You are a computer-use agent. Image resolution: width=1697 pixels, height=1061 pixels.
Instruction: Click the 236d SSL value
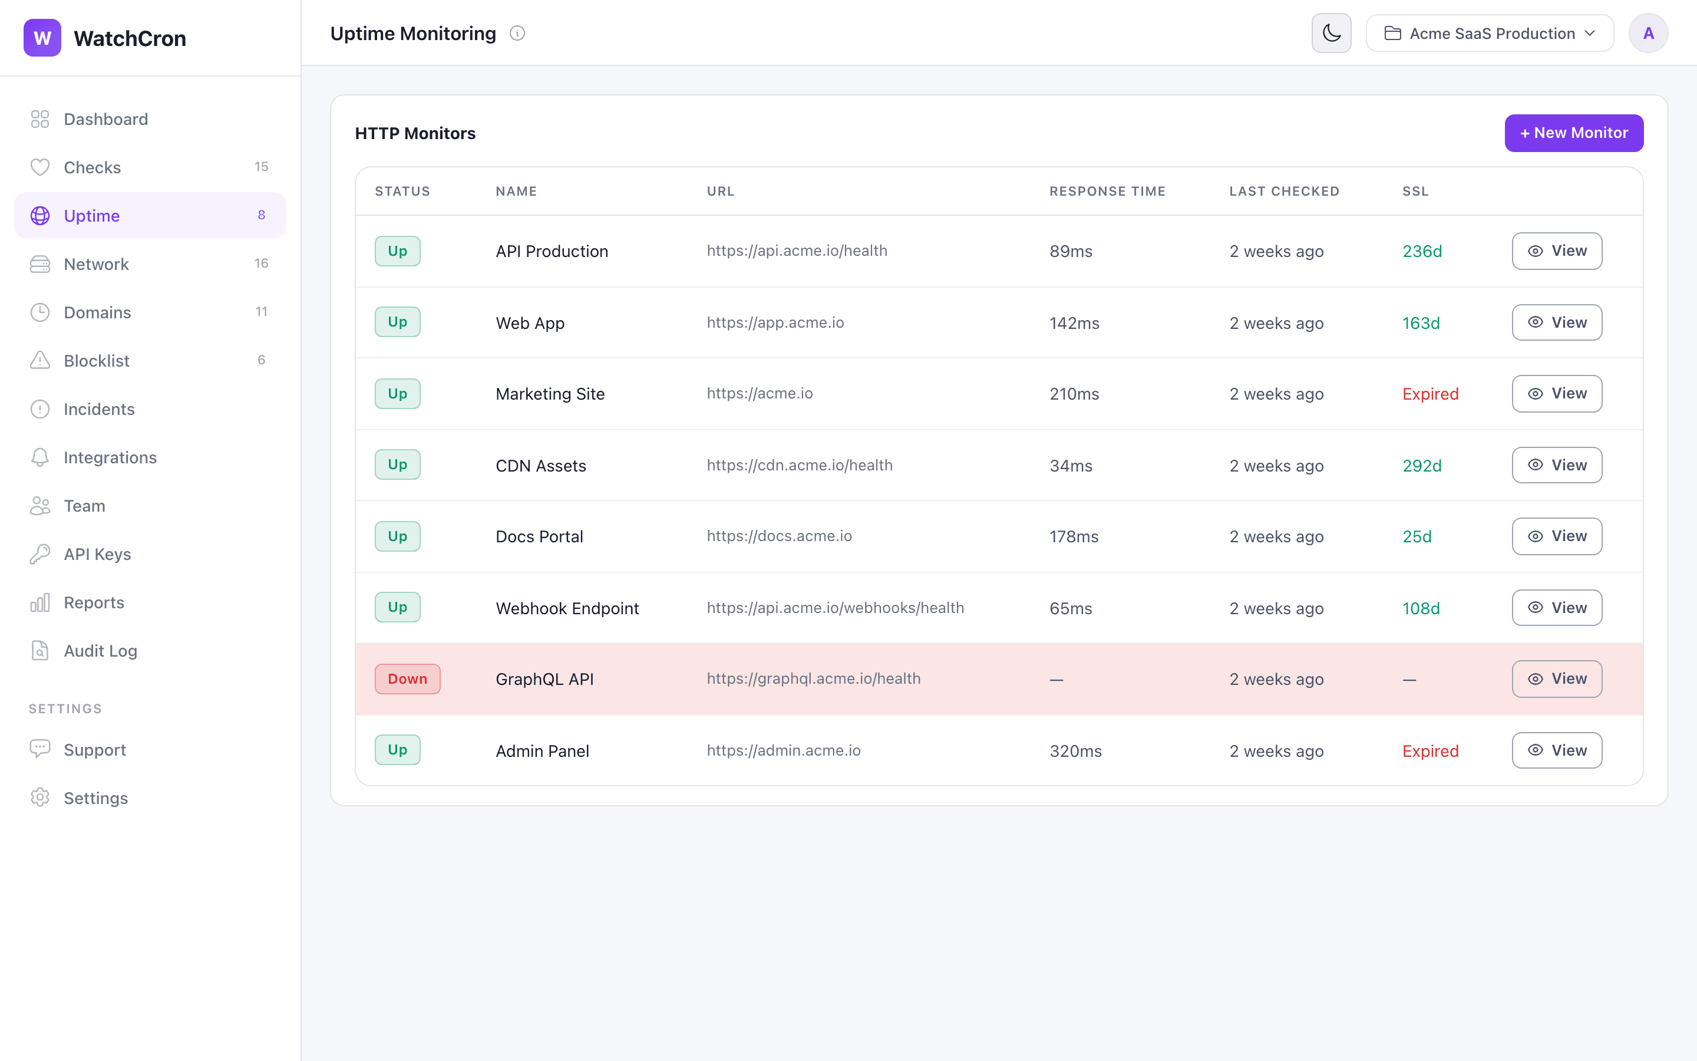coord(1422,251)
